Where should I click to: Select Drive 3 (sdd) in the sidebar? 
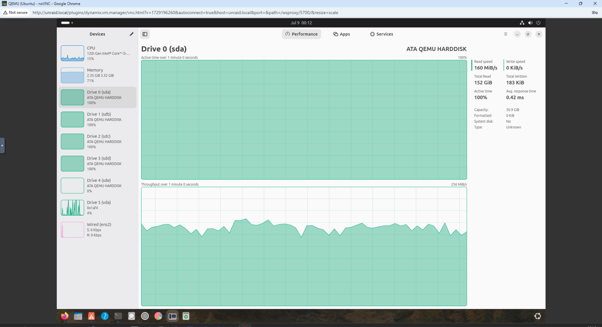click(98, 164)
